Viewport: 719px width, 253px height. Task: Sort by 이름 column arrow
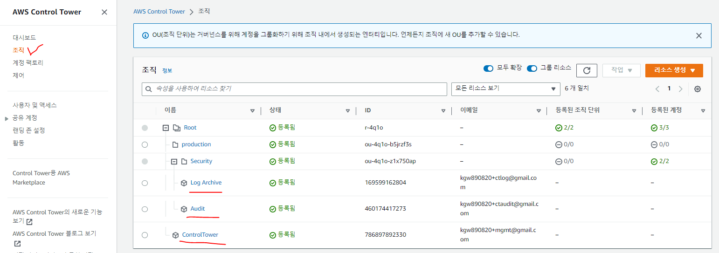pyautogui.click(x=252, y=111)
